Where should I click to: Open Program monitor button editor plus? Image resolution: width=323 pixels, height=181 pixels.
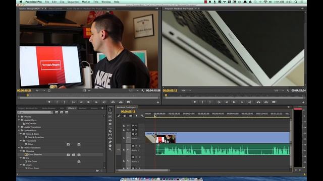303,102
